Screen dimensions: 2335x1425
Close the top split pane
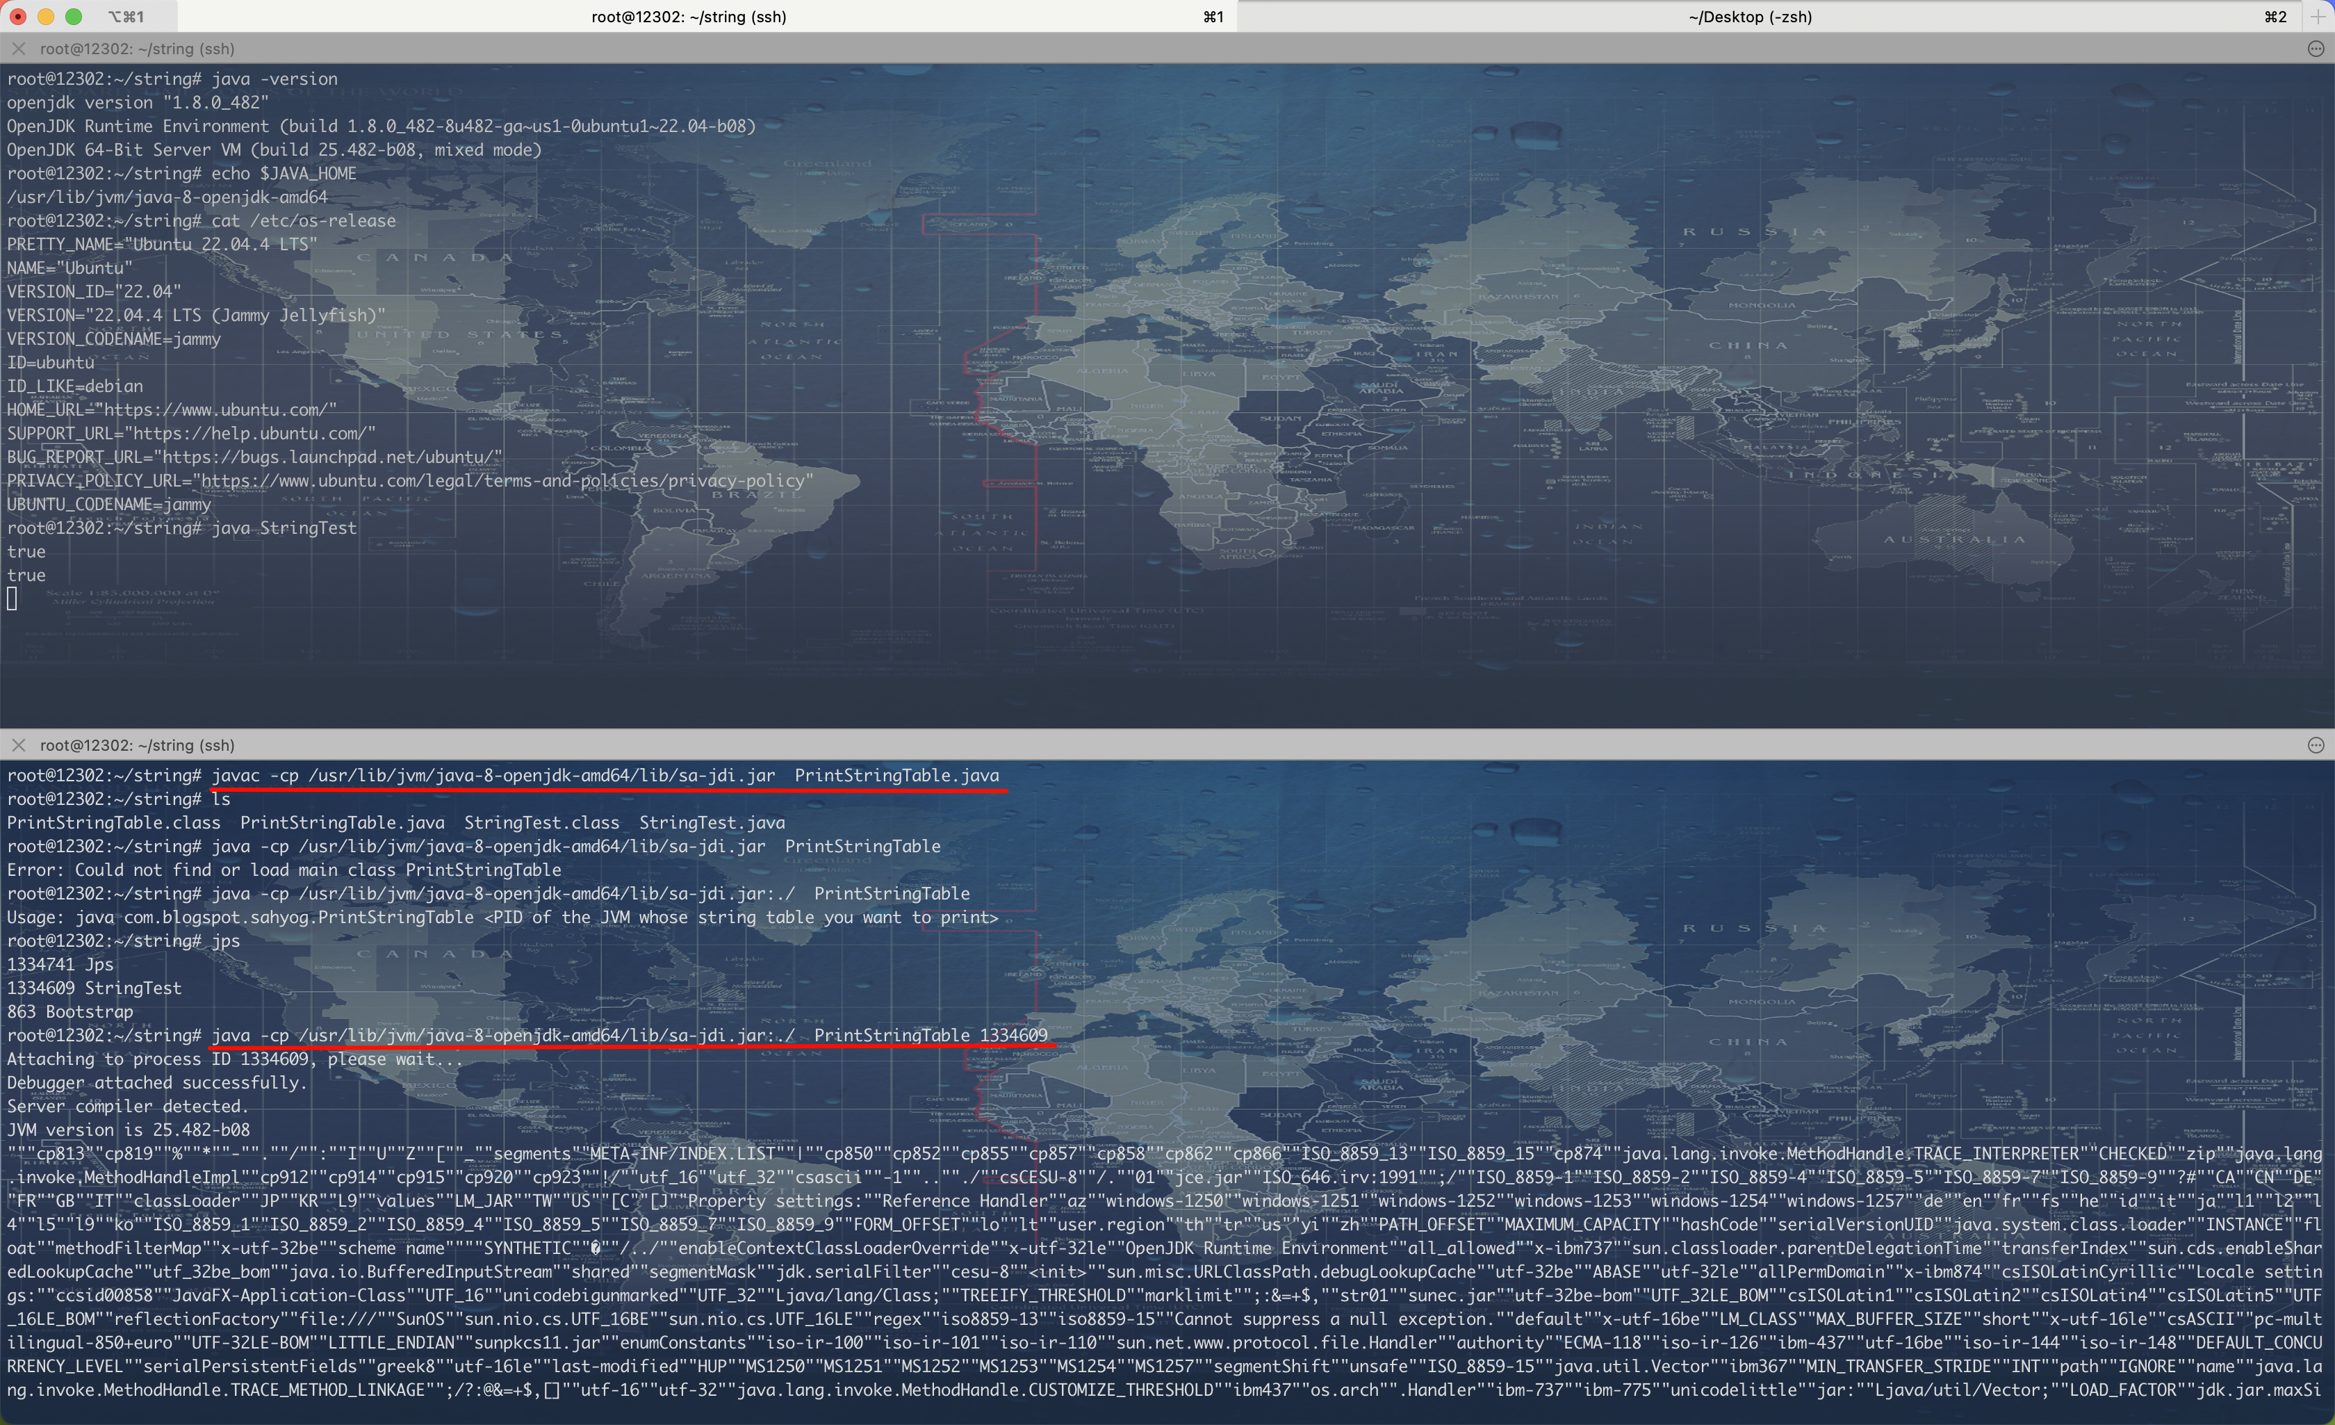click(18, 49)
